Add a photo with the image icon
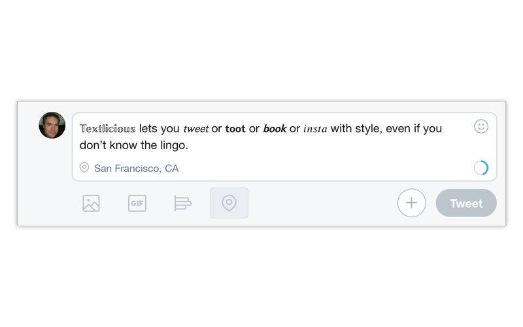 point(91,203)
